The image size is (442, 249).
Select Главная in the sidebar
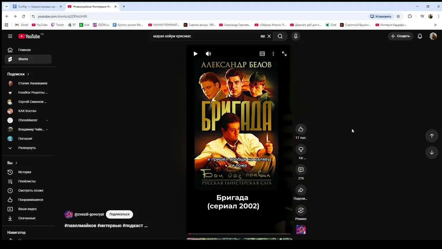(28, 50)
